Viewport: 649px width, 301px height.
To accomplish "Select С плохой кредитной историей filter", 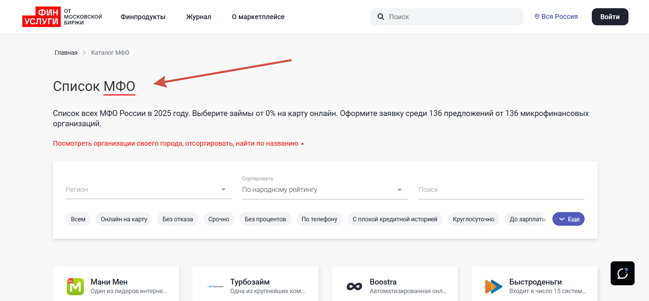I will tap(395, 219).
